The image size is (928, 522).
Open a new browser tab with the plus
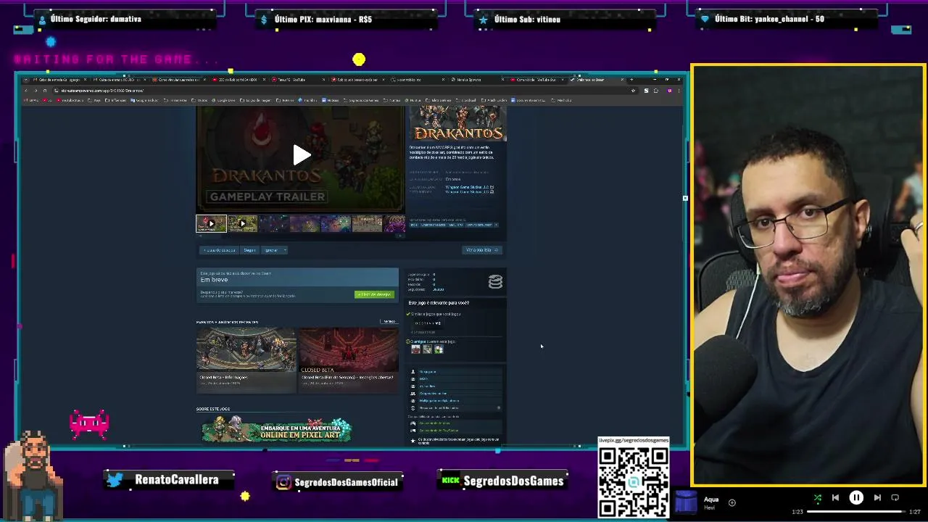631,80
